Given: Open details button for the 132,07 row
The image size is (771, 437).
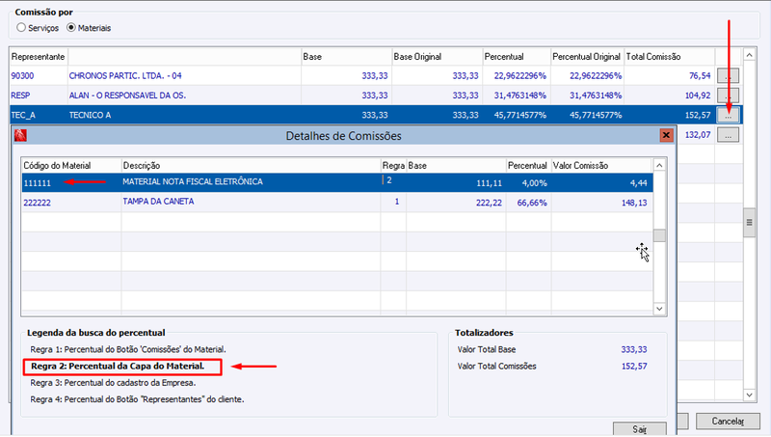Looking at the screenshot, I should pos(728,134).
